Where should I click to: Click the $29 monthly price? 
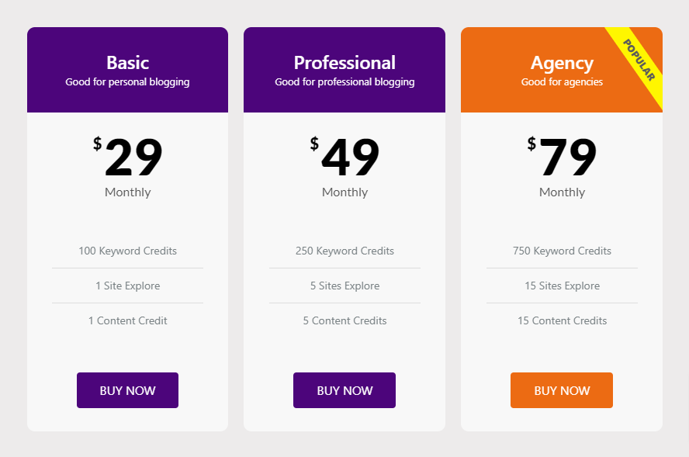(127, 156)
